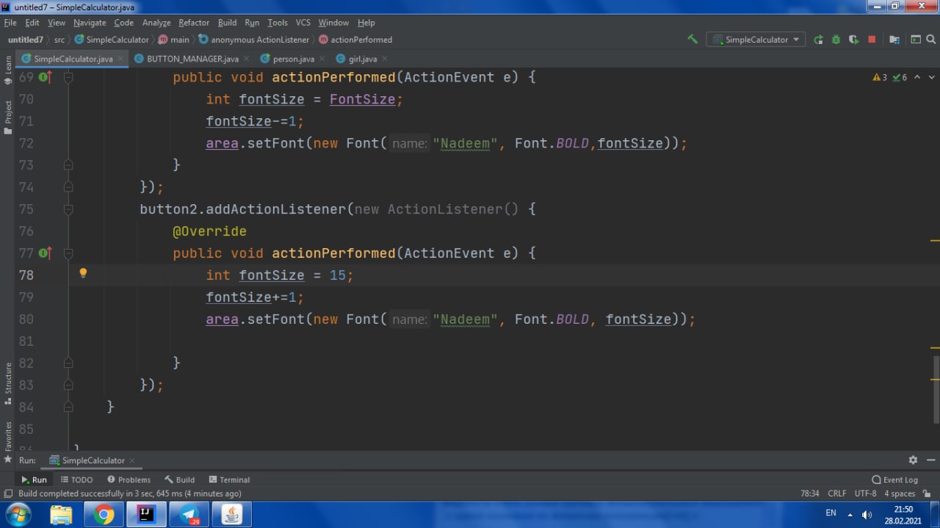Screen dimensions: 940x528
Task: Change file encoding via UTF-8 status item
Action: click(x=865, y=493)
